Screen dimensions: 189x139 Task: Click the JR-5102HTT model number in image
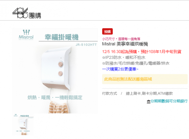click(86, 45)
